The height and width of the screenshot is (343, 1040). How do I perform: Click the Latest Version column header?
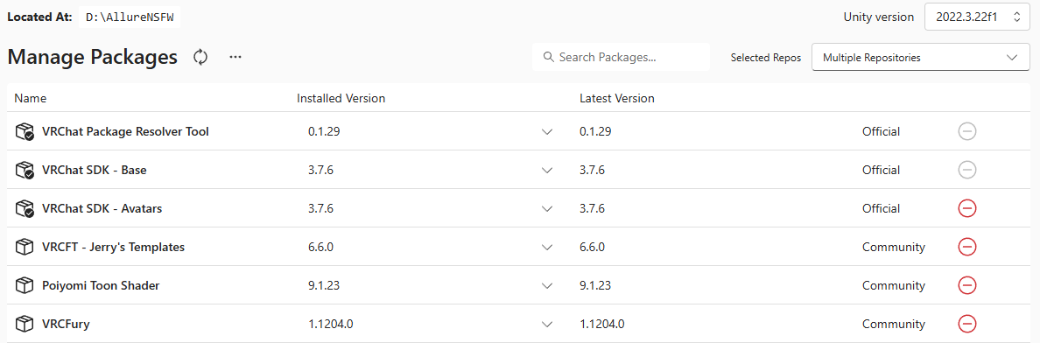(617, 98)
